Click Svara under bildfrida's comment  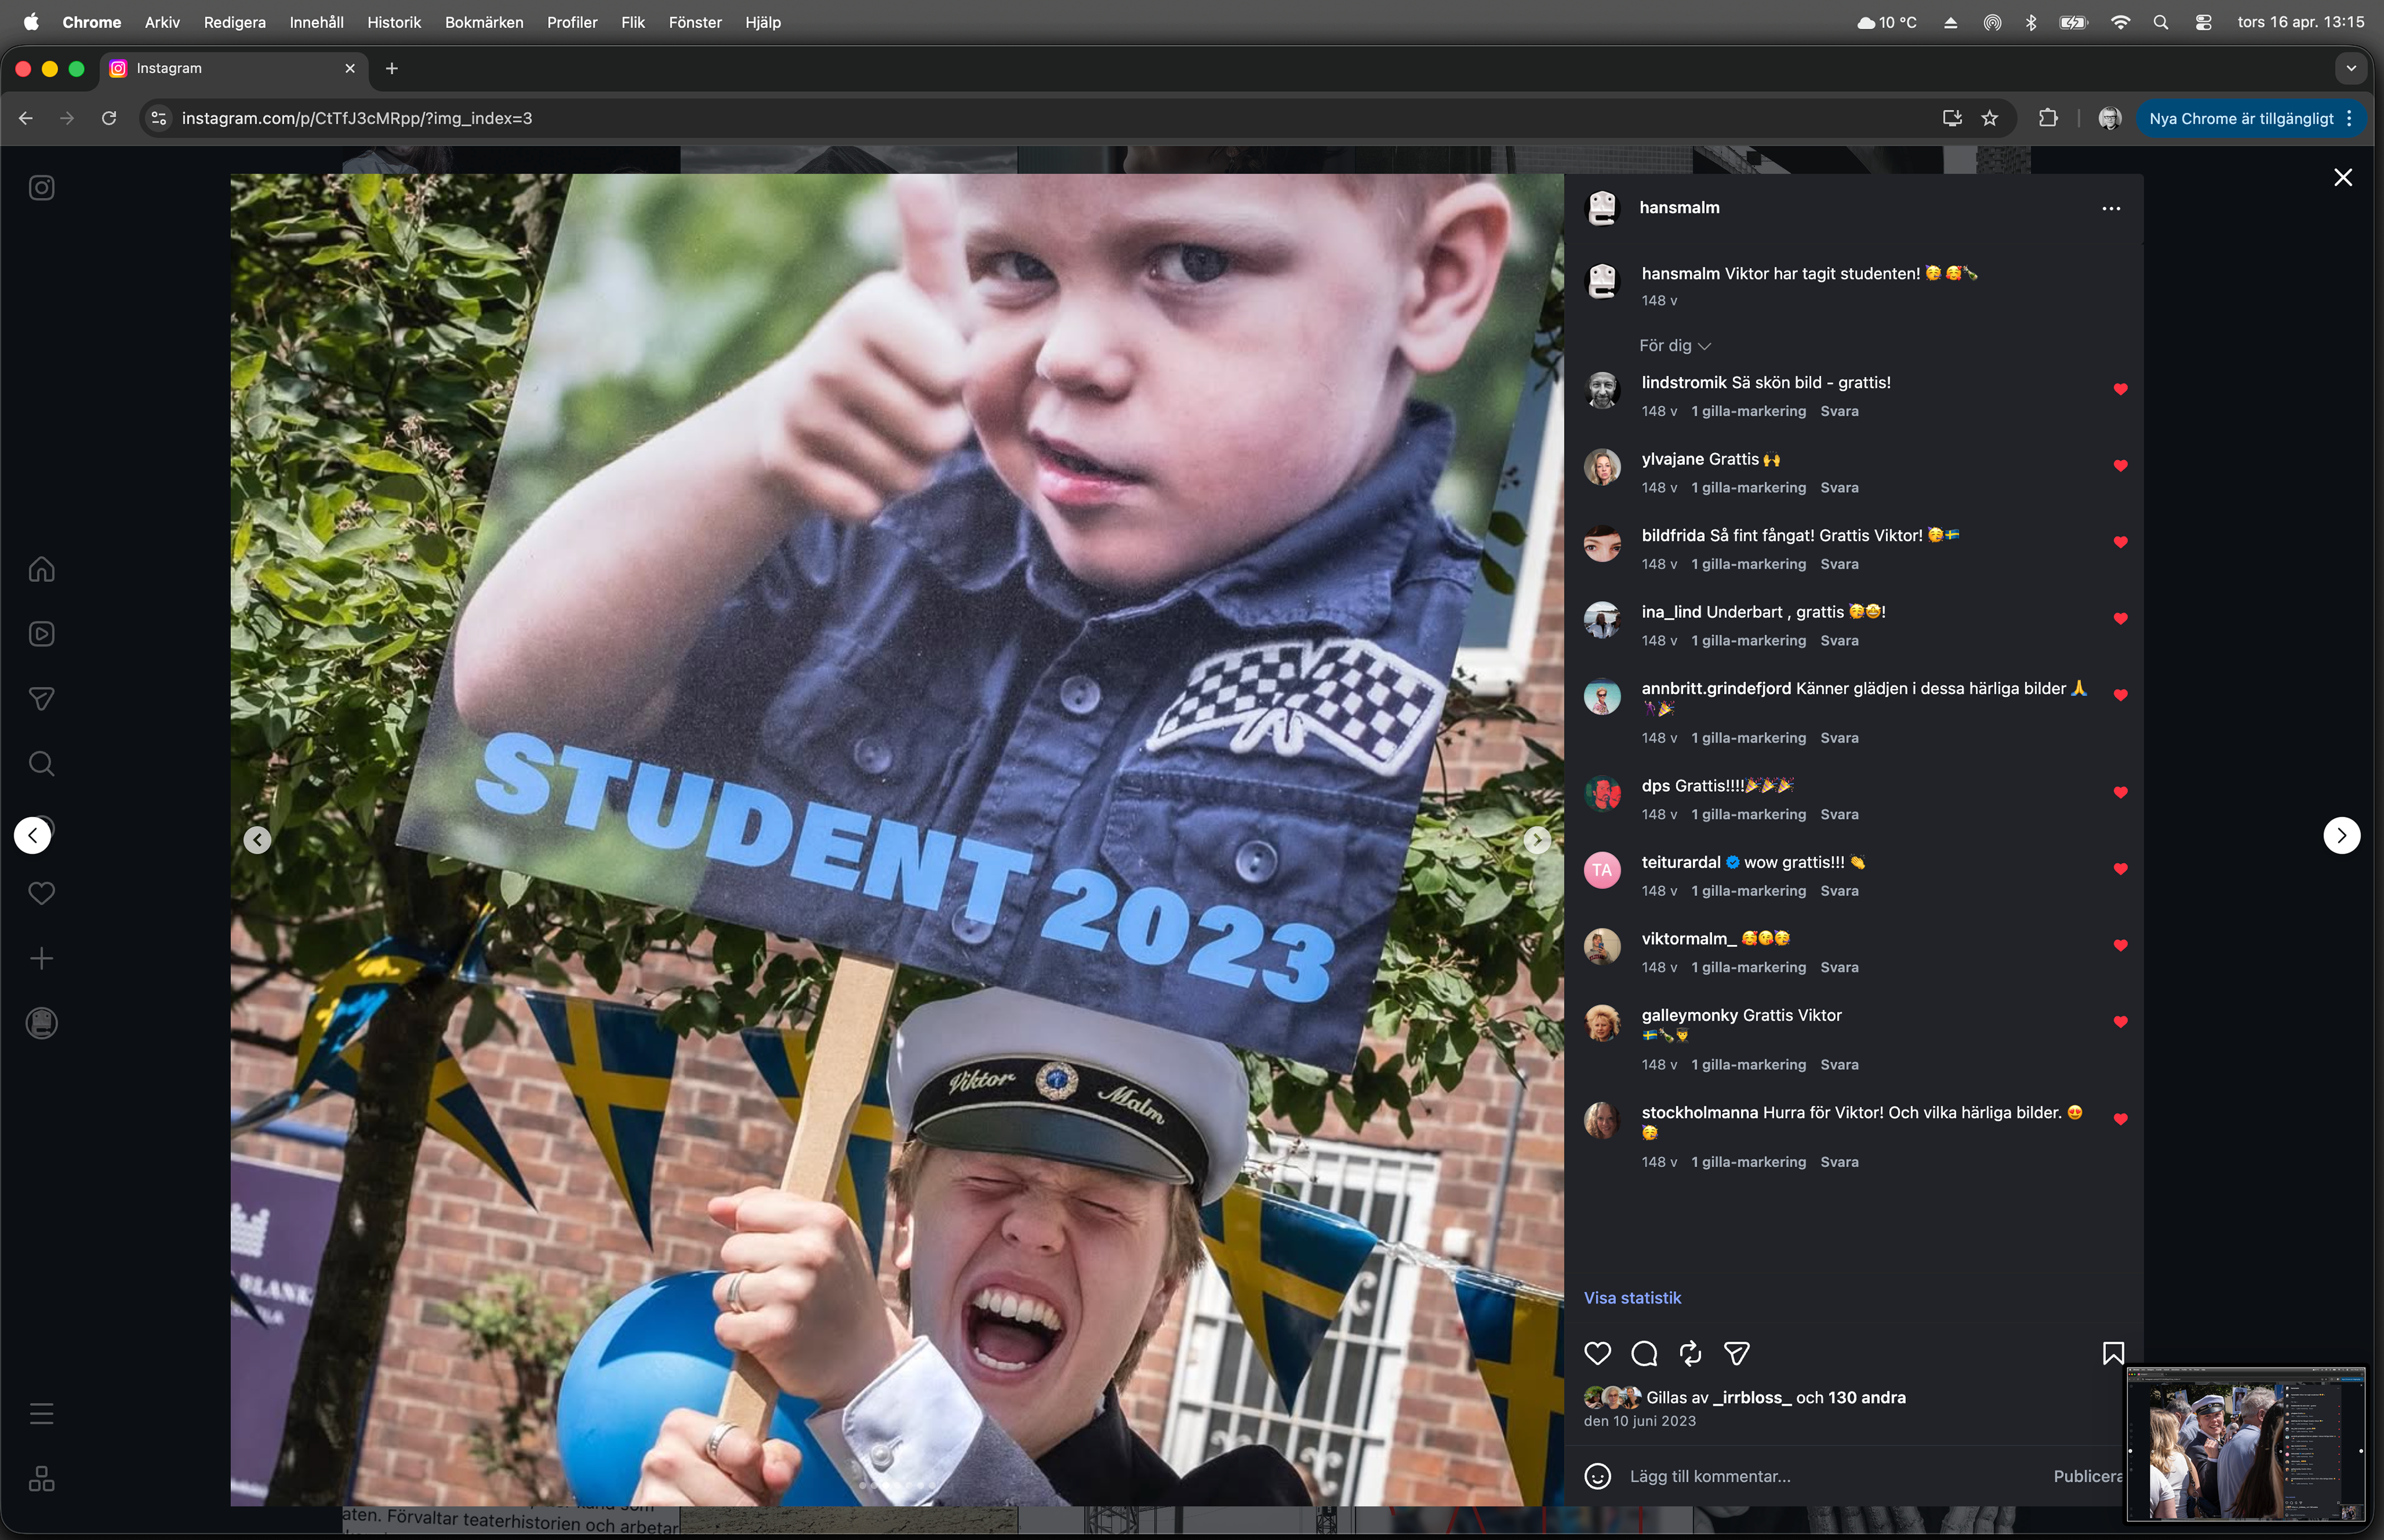pos(1839,564)
